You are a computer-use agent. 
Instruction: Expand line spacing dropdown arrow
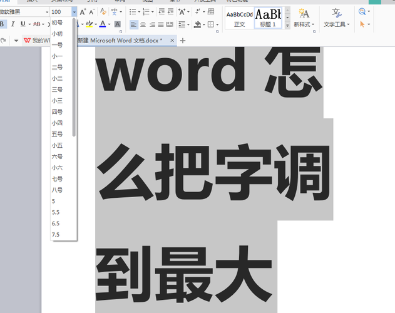188,24
